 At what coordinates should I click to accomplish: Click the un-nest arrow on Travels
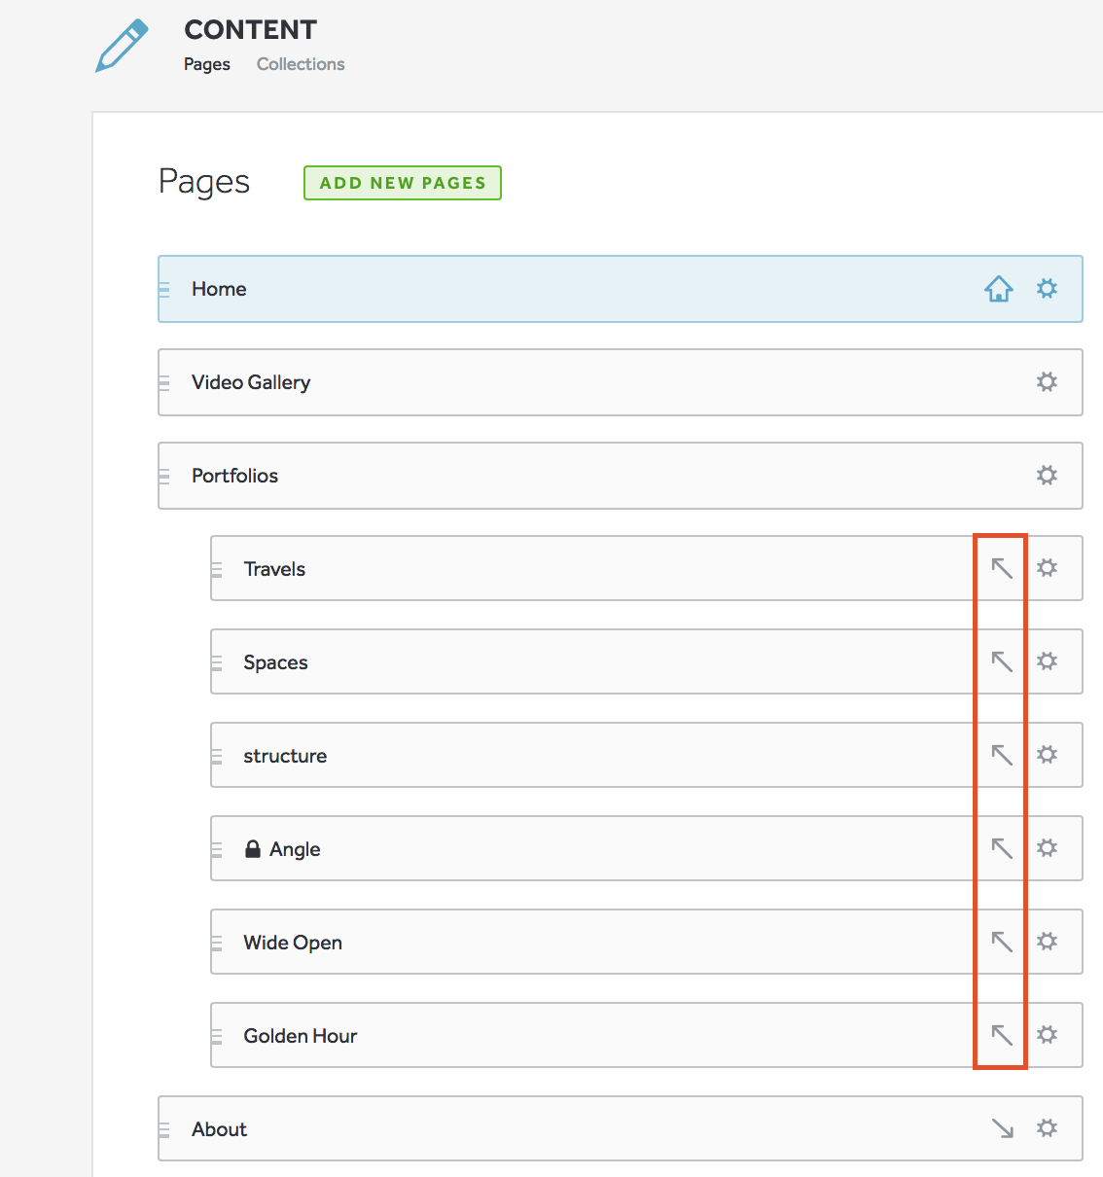tap(1002, 568)
